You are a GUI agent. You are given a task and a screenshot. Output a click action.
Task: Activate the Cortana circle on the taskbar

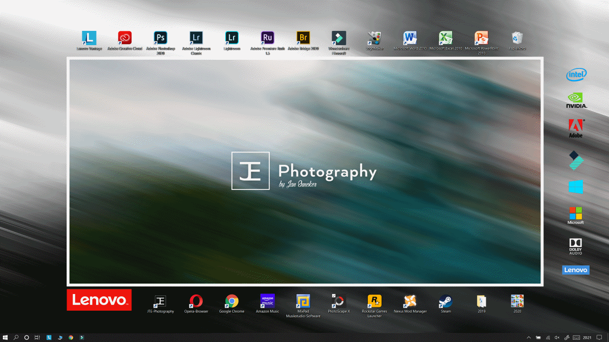click(x=27, y=337)
